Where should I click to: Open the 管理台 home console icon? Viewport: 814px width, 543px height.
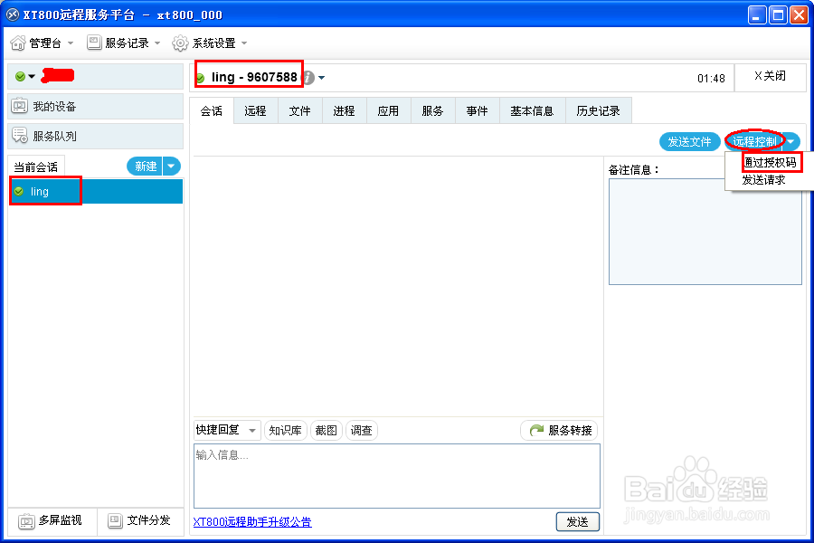16,43
